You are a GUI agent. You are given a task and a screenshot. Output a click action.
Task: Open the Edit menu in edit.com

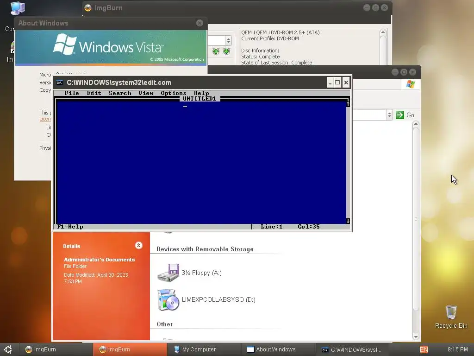(94, 93)
